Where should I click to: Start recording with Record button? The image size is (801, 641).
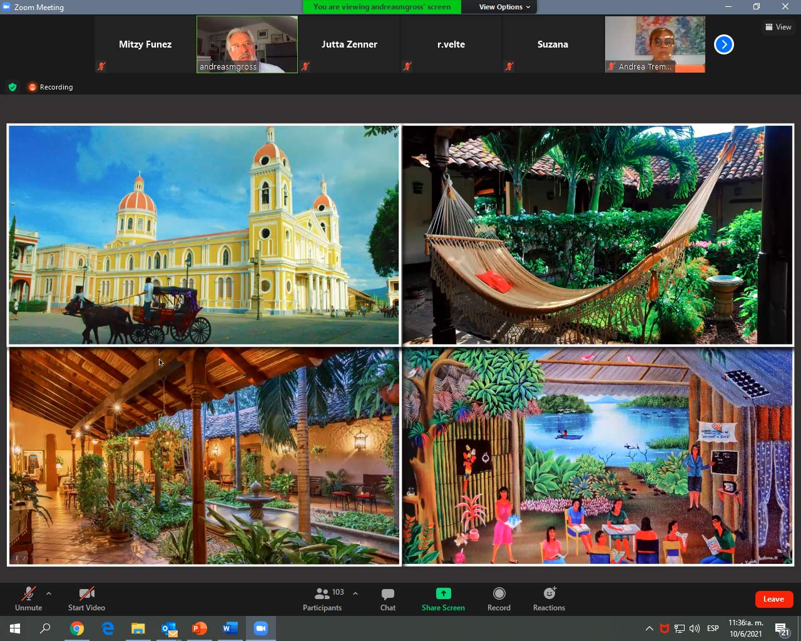click(499, 599)
